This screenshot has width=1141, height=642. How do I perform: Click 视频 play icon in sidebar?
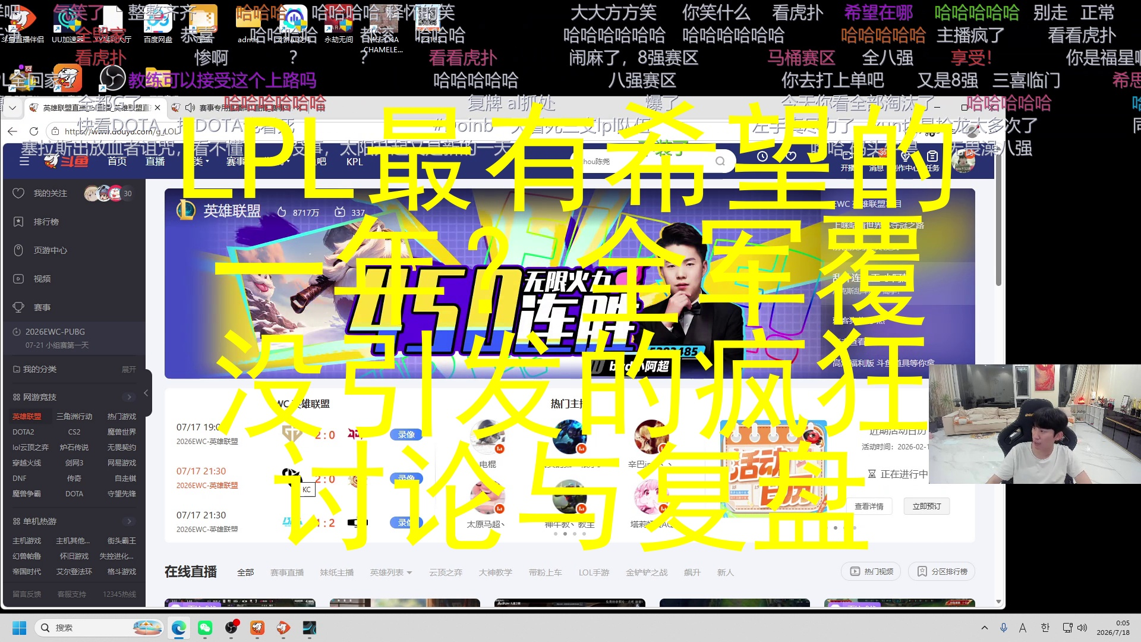(18, 279)
